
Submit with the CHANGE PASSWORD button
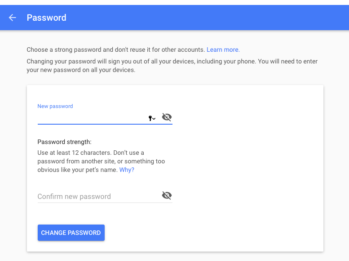[x=71, y=233]
